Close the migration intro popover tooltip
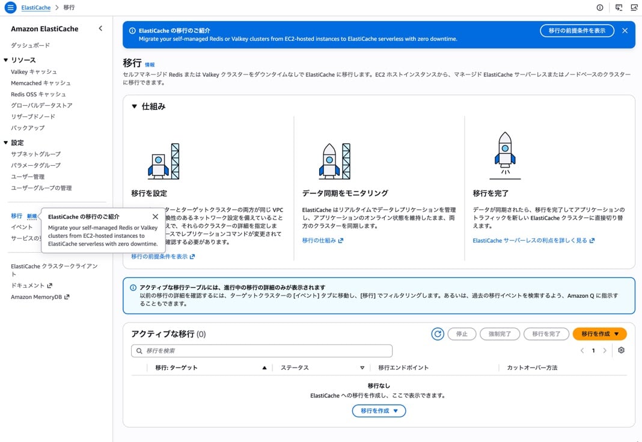This screenshot has width=642, height=442. [155, 217]
